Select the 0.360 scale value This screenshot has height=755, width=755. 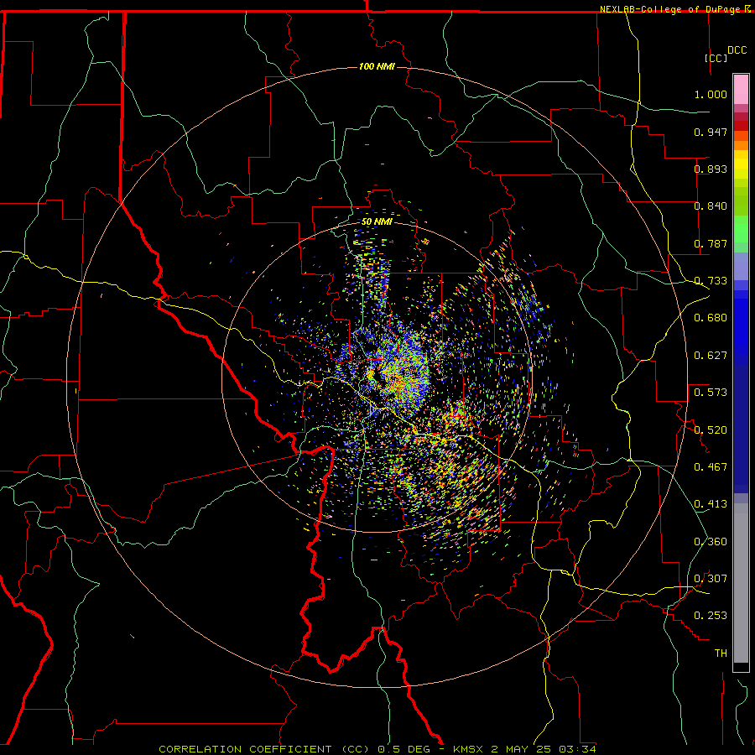point(711,542)
